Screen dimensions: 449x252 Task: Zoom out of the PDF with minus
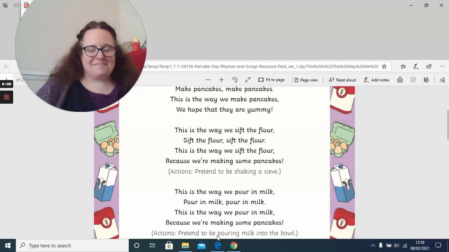click(x=208, y=80)
